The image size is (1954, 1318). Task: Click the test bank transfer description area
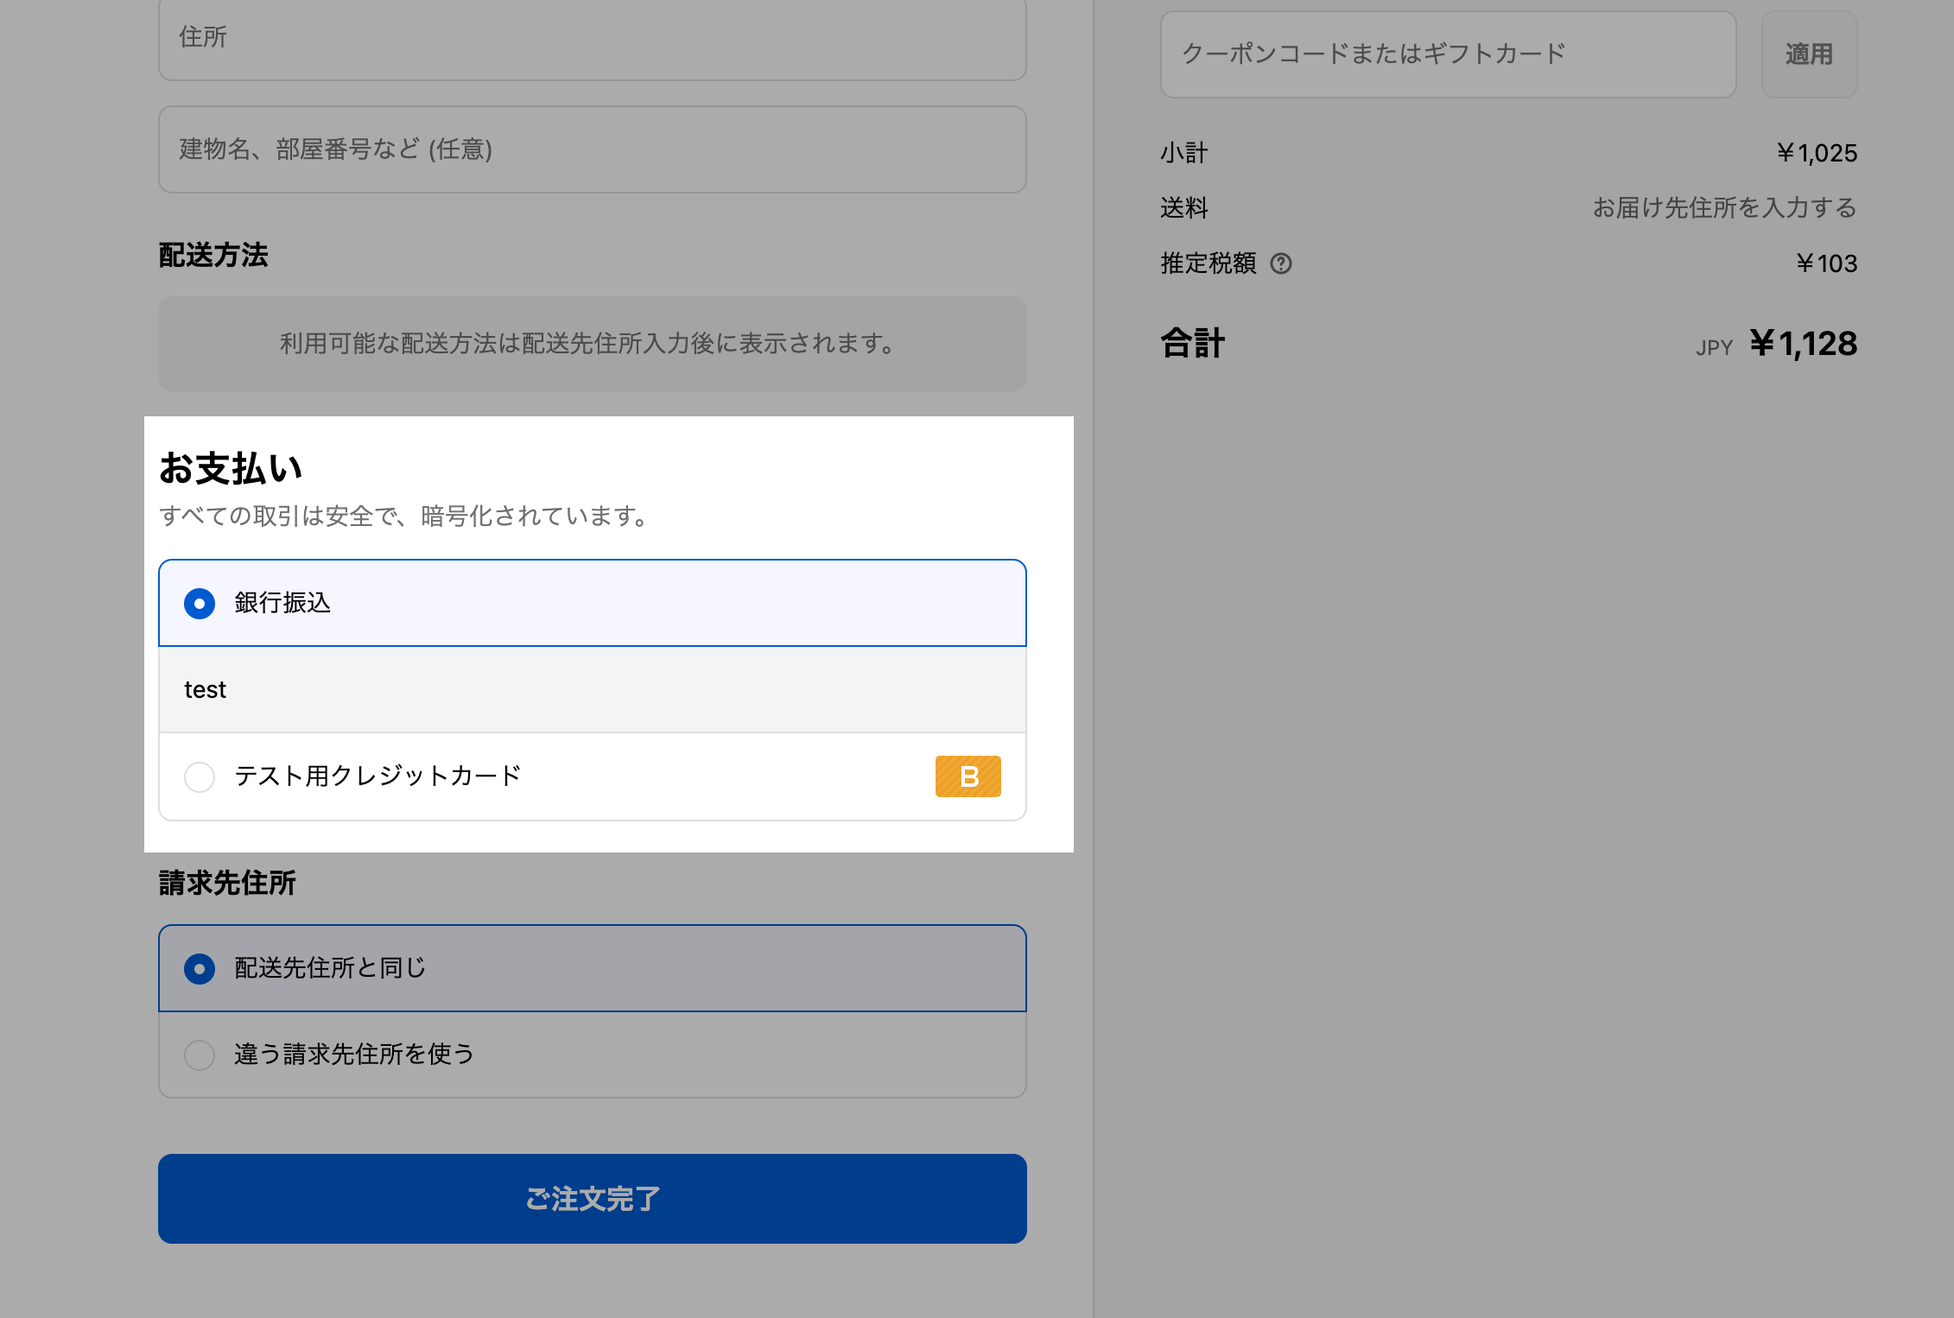pyautogui.click(x=592, y=689)
